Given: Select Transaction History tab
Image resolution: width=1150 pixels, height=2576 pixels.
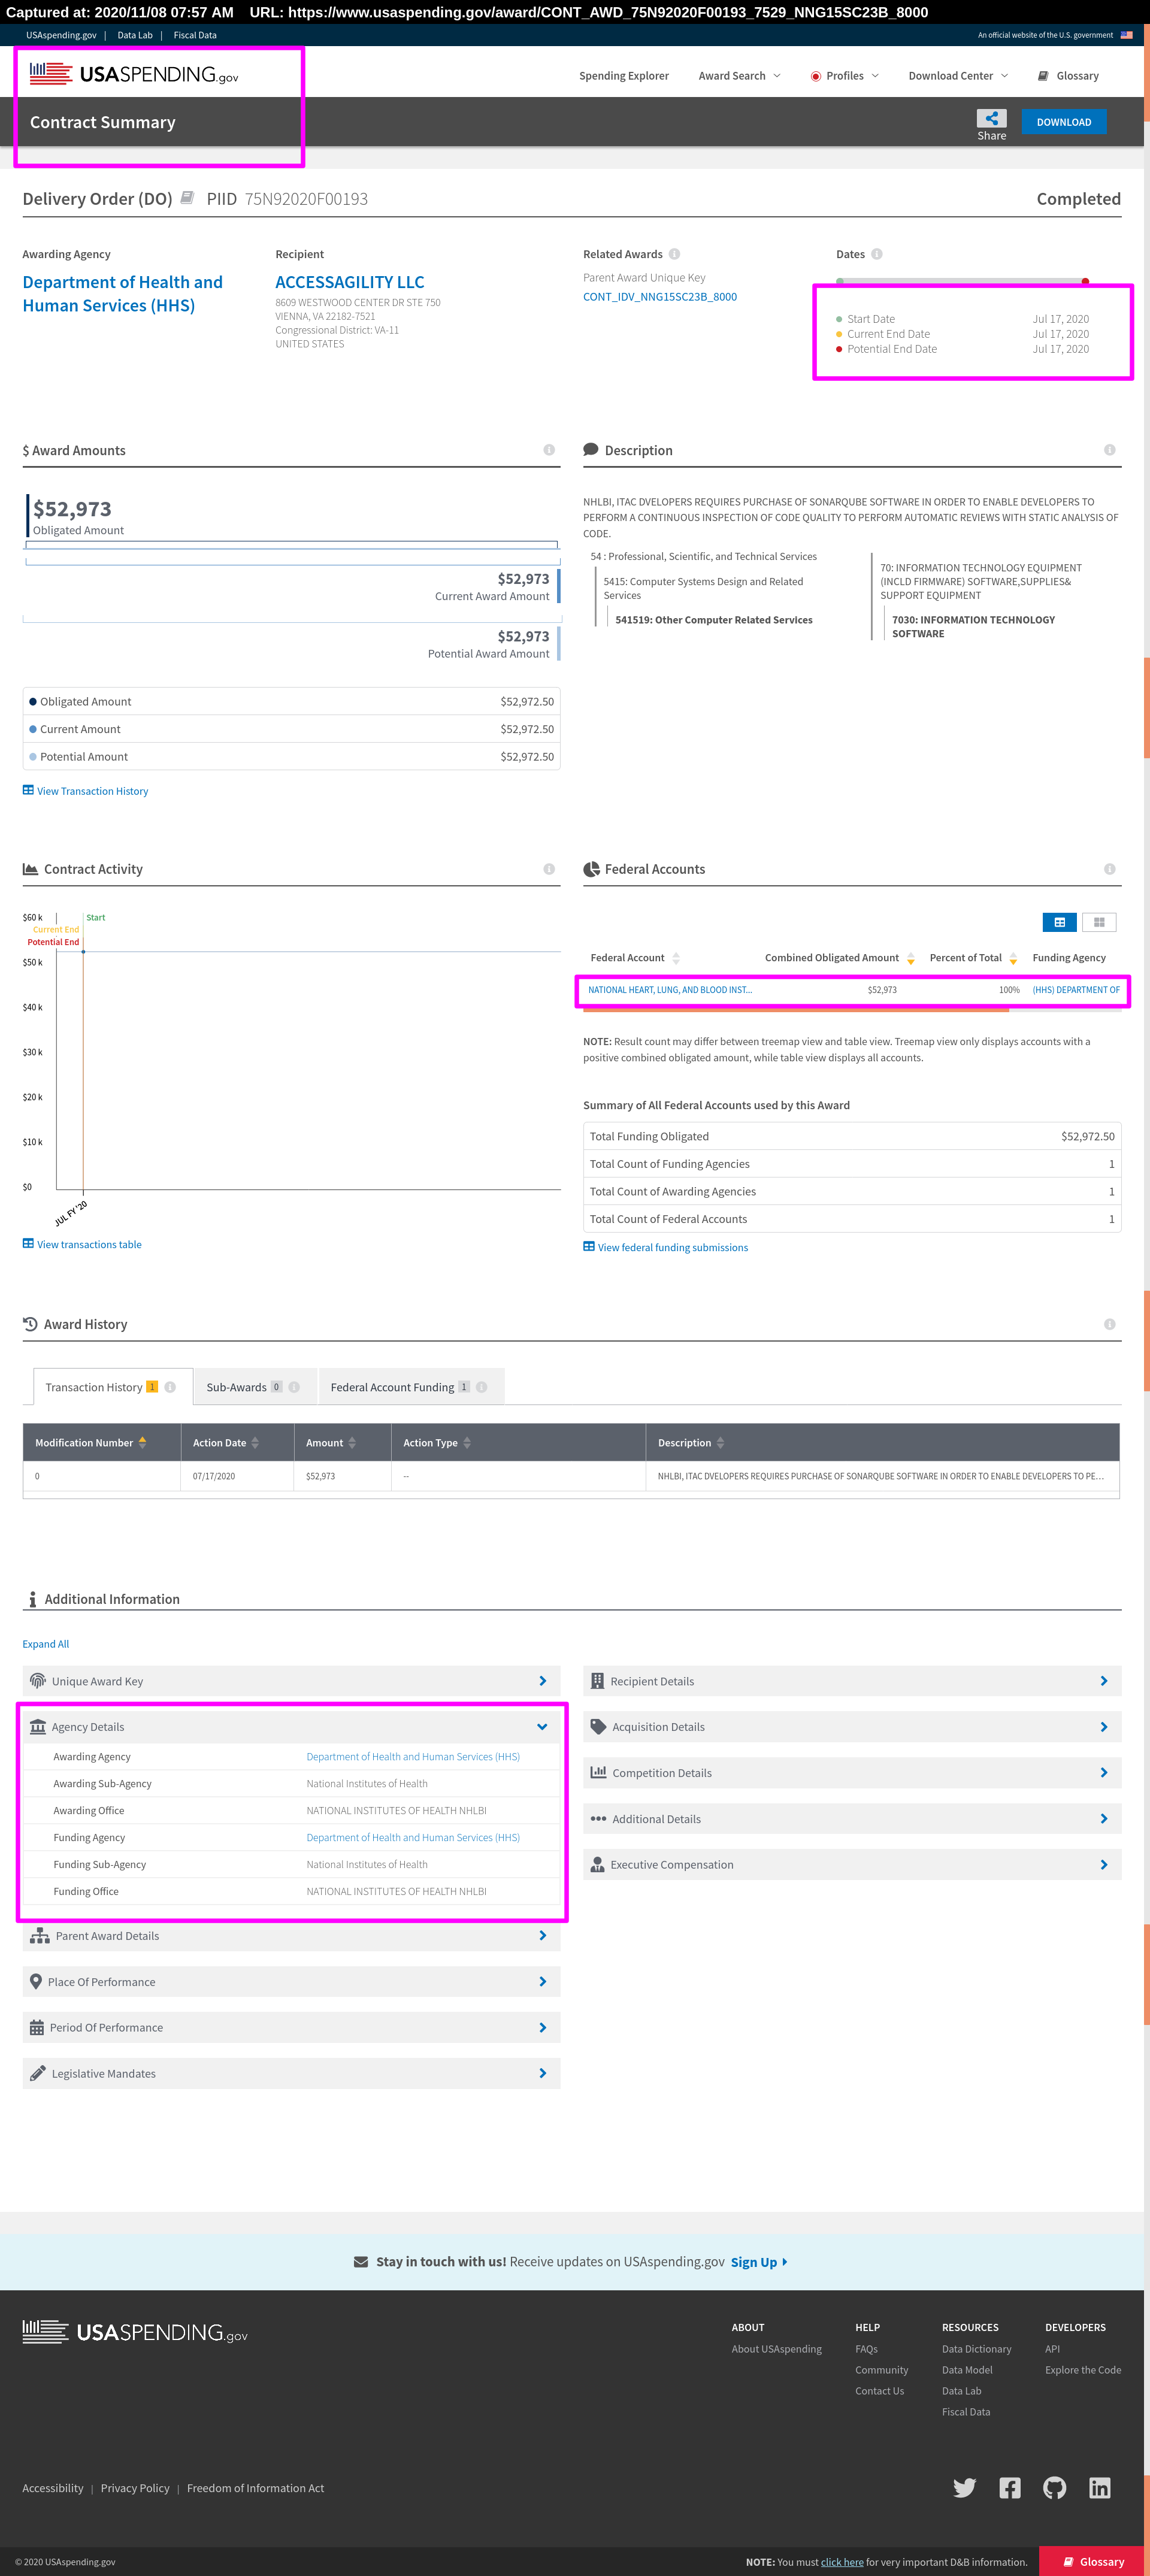Looking at the screenshot, I should (112, 1387).
